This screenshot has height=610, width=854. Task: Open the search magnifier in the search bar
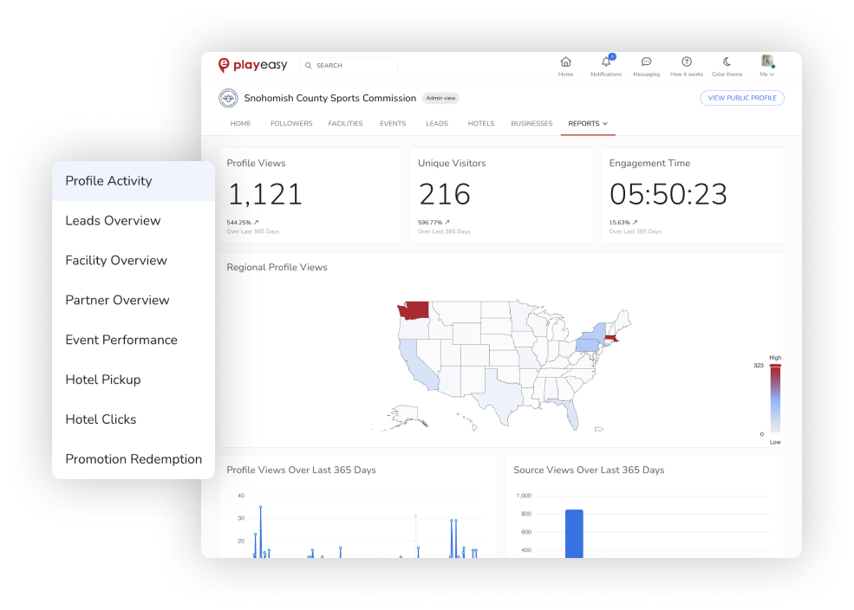[308, 65]
